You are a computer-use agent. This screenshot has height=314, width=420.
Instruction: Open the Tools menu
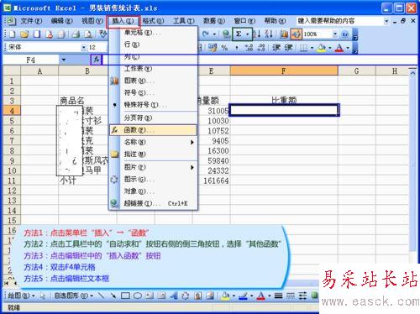[184, 21]
